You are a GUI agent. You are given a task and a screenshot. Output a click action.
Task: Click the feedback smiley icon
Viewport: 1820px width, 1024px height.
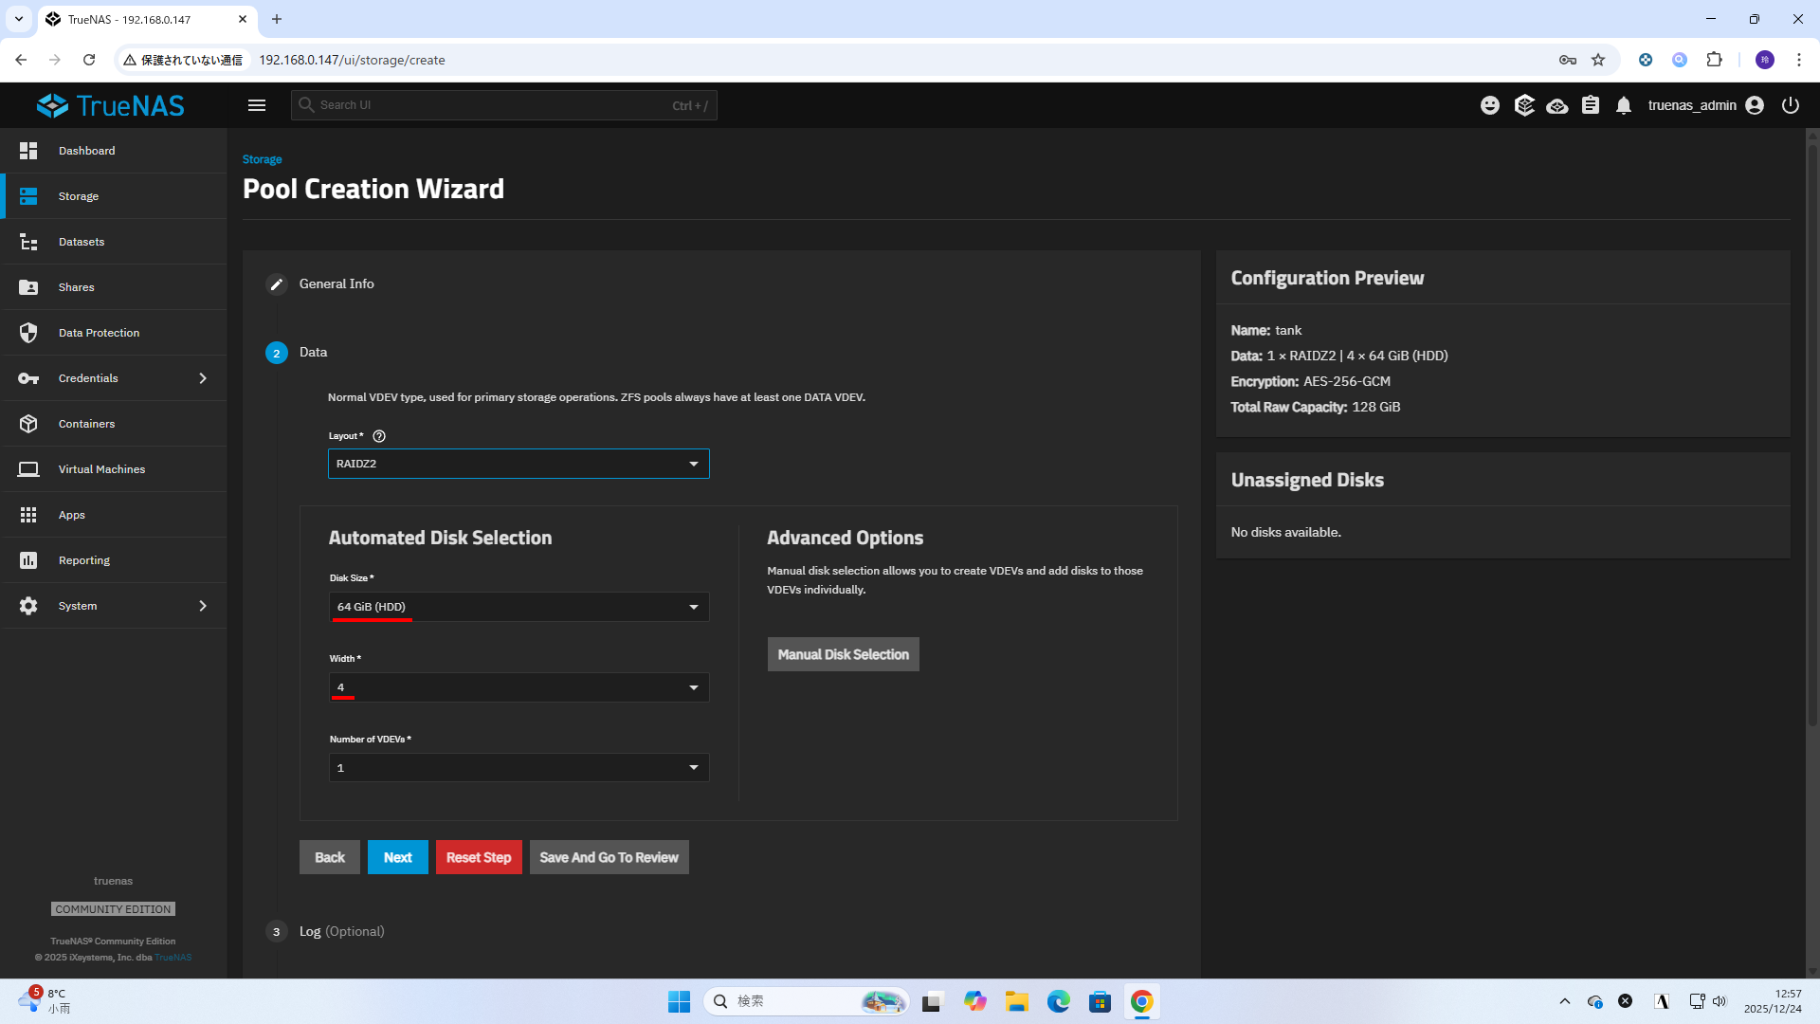[1490, 105]
